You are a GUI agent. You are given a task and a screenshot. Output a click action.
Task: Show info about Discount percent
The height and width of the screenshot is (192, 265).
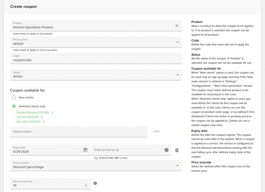[x=95, y=183]
